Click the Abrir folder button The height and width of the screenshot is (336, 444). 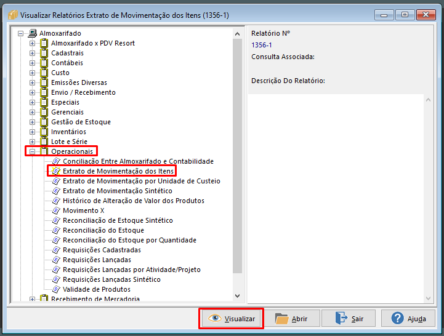(292, 318)
